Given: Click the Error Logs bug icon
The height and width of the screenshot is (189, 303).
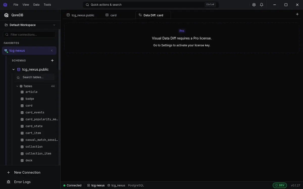Looking at the screenshot, I should coord(9,182).
